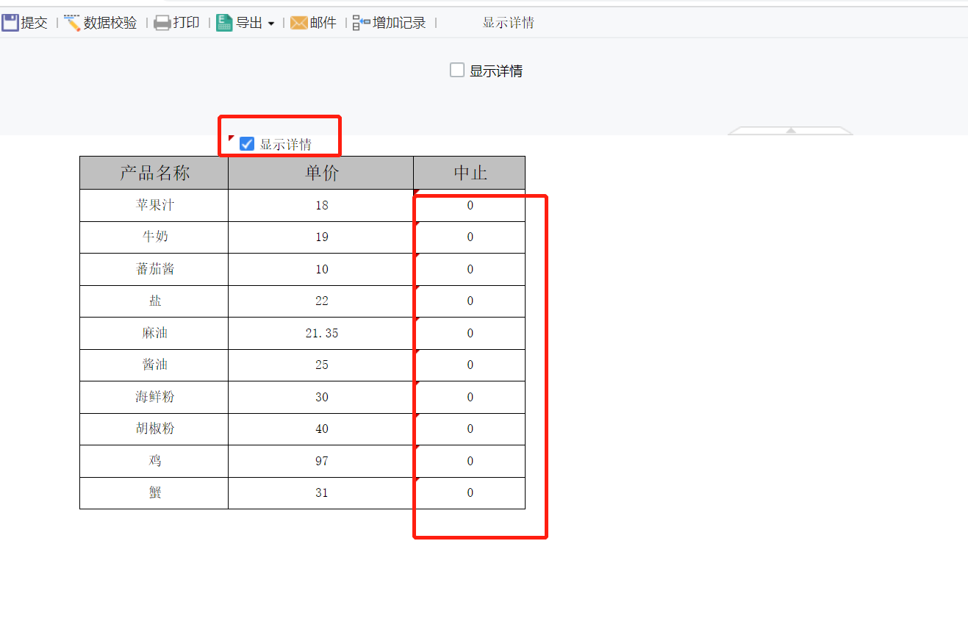
Task: Select the 鸡 cell
Action: click(154, 461)
